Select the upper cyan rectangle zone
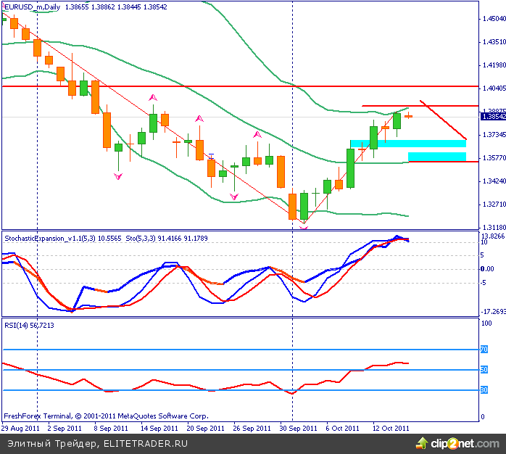 coord(407,144)
